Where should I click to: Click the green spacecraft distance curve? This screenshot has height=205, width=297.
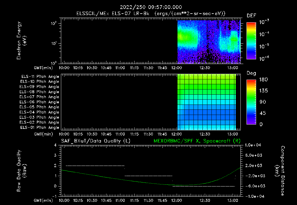pyautogui.click(x=151, y=183)
